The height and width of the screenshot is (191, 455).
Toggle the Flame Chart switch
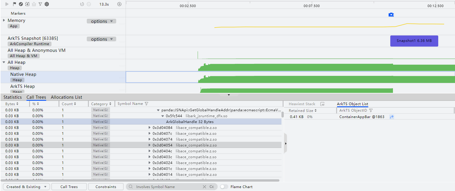point(224,187)
